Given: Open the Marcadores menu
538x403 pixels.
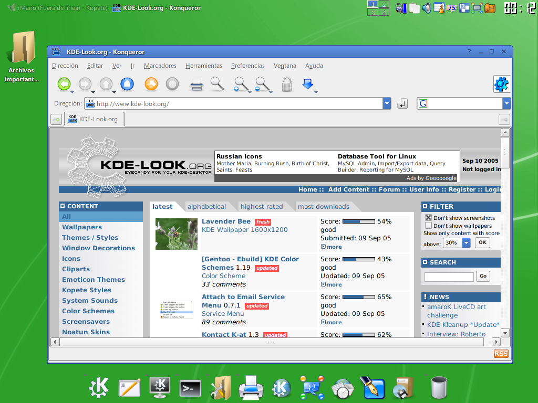Looking at the screenshot, I should [x=160, y=66].
